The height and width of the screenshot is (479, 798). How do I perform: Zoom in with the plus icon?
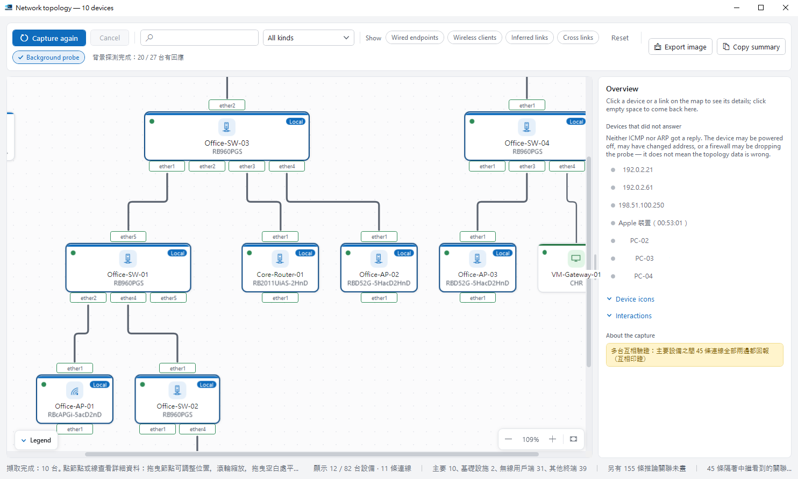tap(552, 439)
